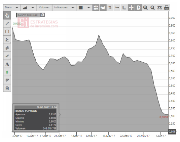
Task: Toggle the L line option
Action: pos(124,8)
